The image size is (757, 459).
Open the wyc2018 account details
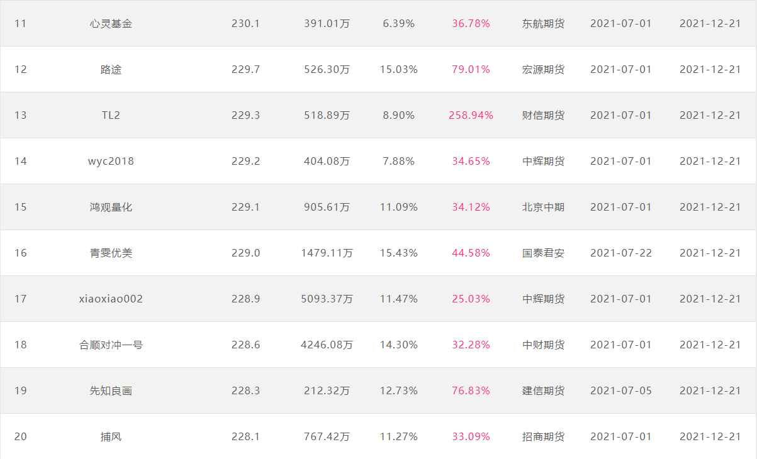pyautogui.click(x=111, y=162)
